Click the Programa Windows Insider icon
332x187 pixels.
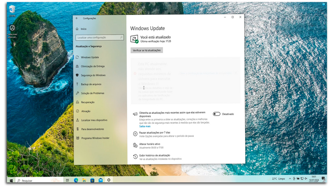(78, 138)
